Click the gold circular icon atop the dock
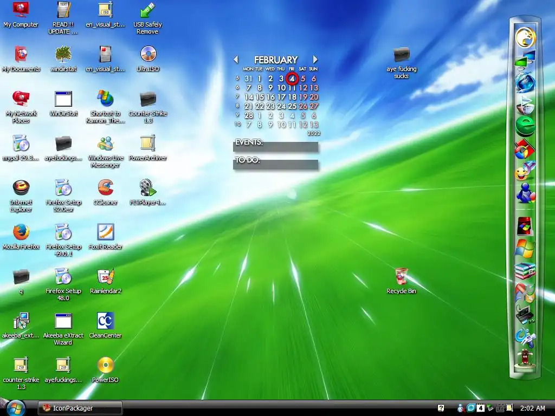 click(x=525, y=37)
